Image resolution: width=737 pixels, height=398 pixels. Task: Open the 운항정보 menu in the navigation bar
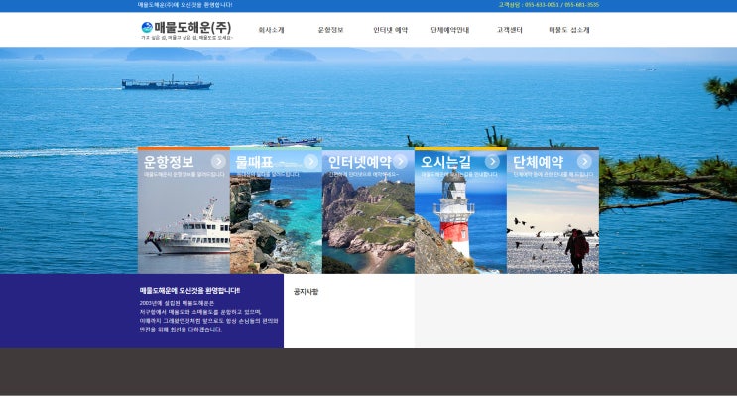pos(331,30)
